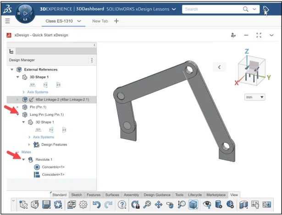Toggle the eye visibility icon in toolbar

(x=207, y=205)
